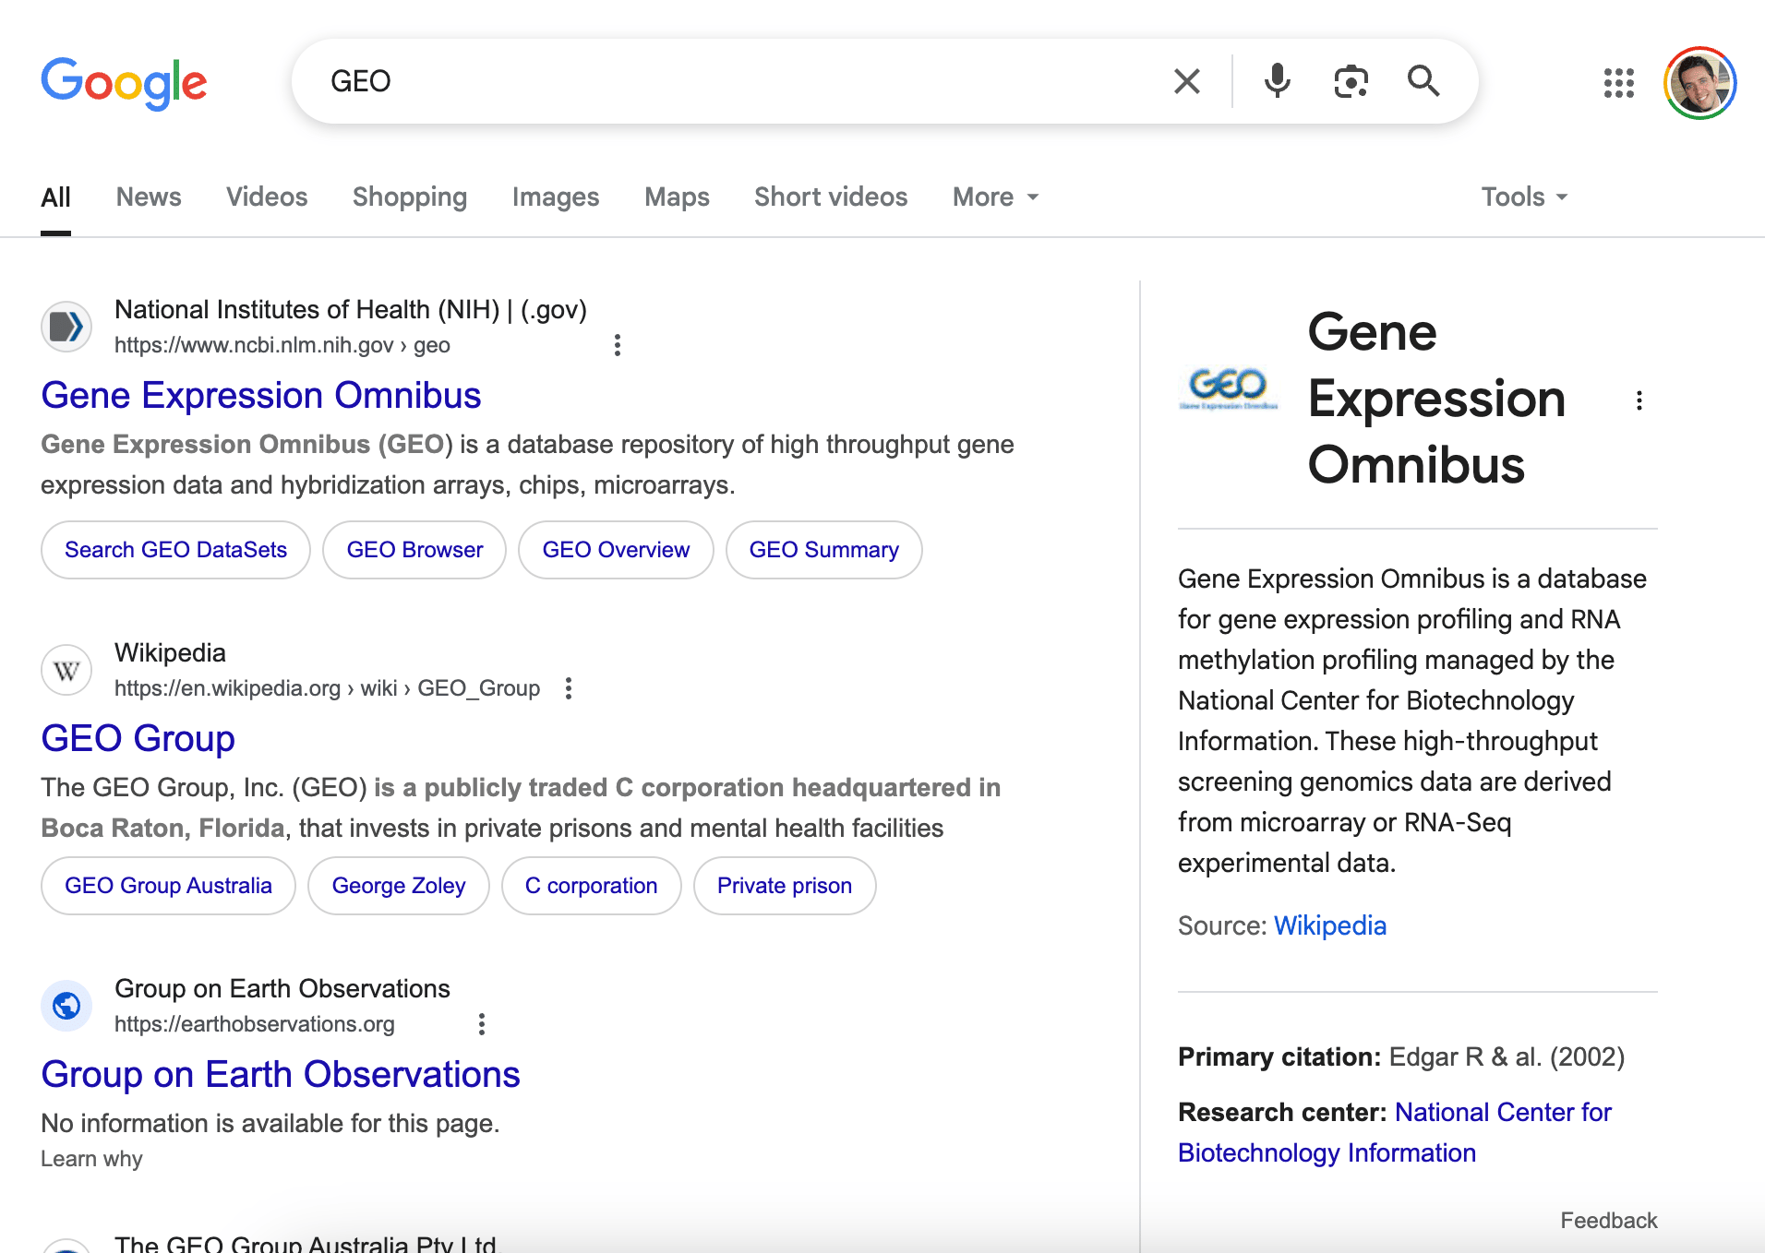Viewport: 1765px width, 1253px height.
Task: Switch to the Images tab
Action: pos(556,197)
